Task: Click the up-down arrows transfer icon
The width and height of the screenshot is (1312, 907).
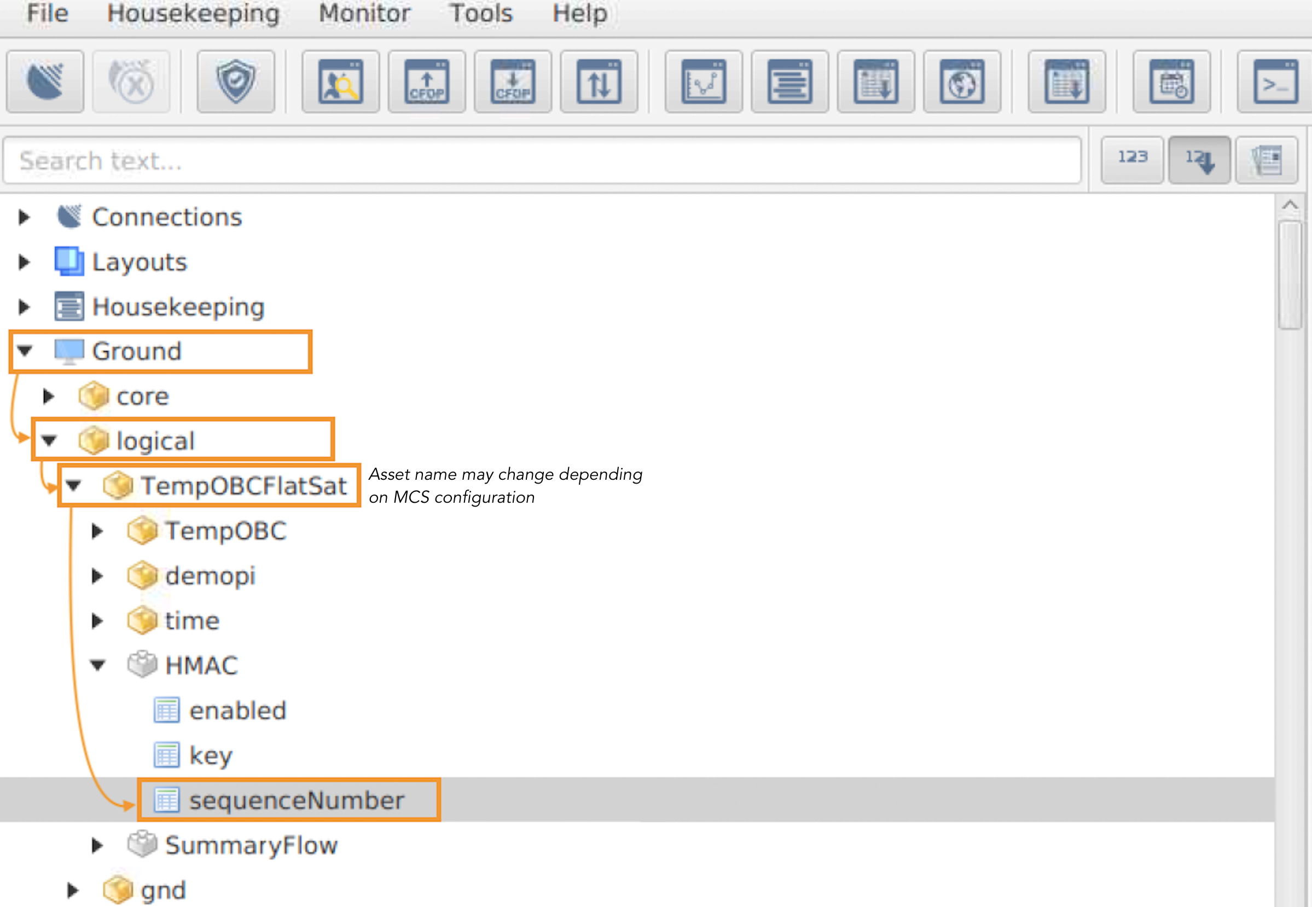Action: click(x=599, y=82)
